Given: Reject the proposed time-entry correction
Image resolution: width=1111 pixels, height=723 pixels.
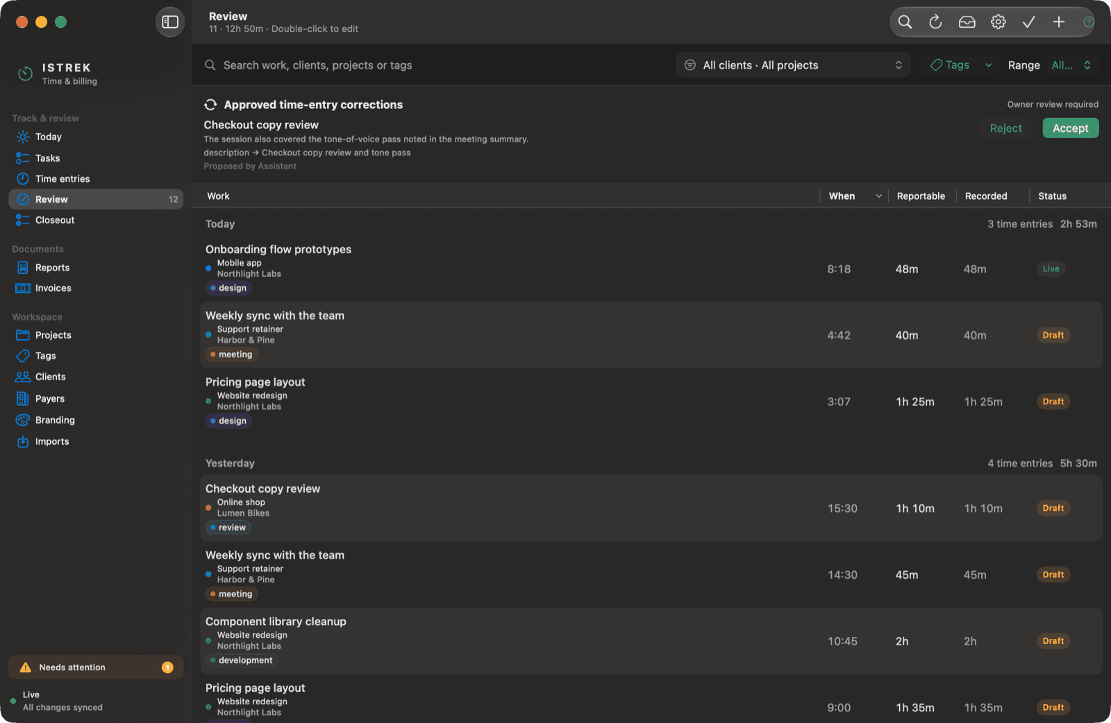Looking at the screenshot, I should click(1005, 128).
